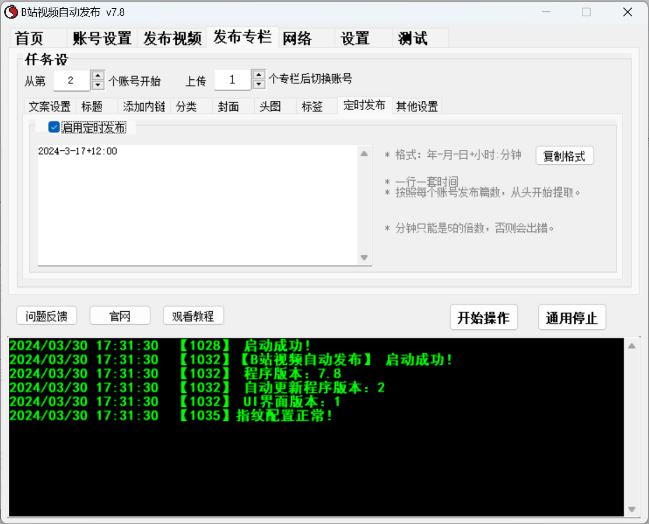Open the 标题 sub-tab
The width and height of the screenshot is (649, 524).
96,106
